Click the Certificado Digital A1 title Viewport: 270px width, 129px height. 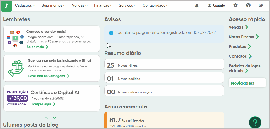[55, 93]
